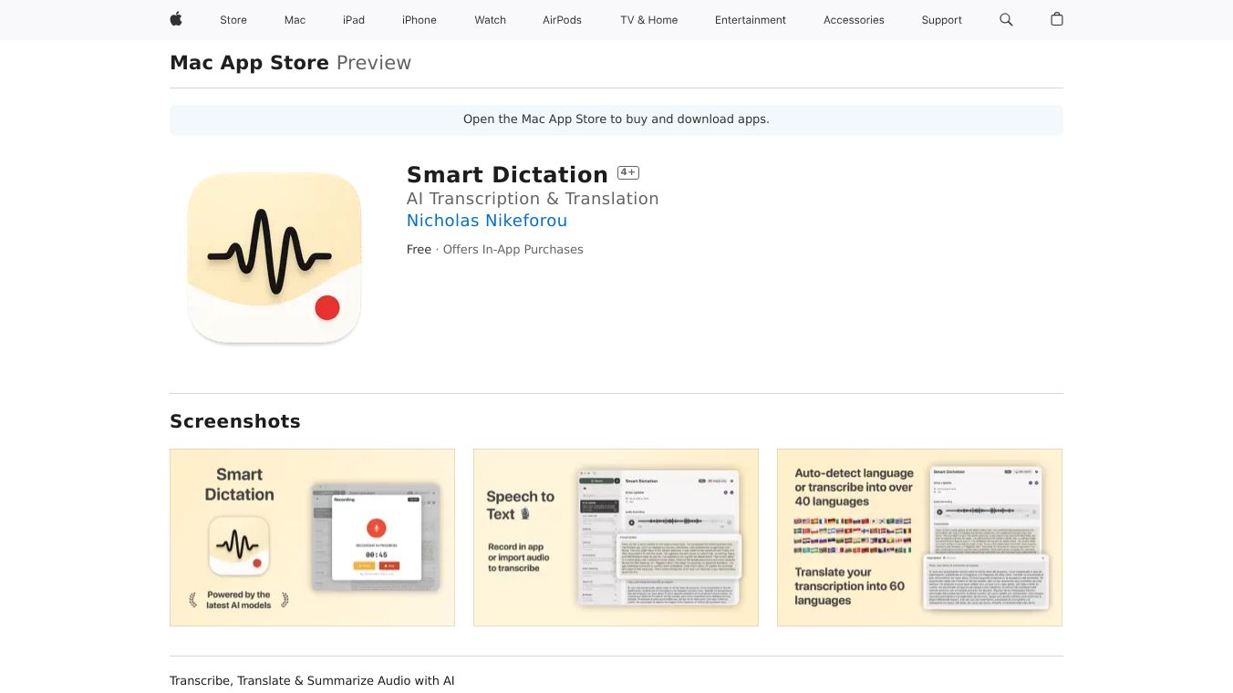
Task: Click the Open the Mac App Store banner text
Action: [616, 119]
